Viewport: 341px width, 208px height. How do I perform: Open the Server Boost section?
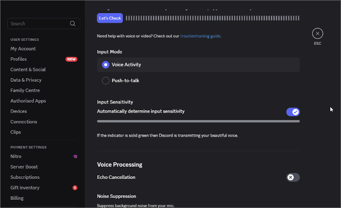(x=25, y=167)
